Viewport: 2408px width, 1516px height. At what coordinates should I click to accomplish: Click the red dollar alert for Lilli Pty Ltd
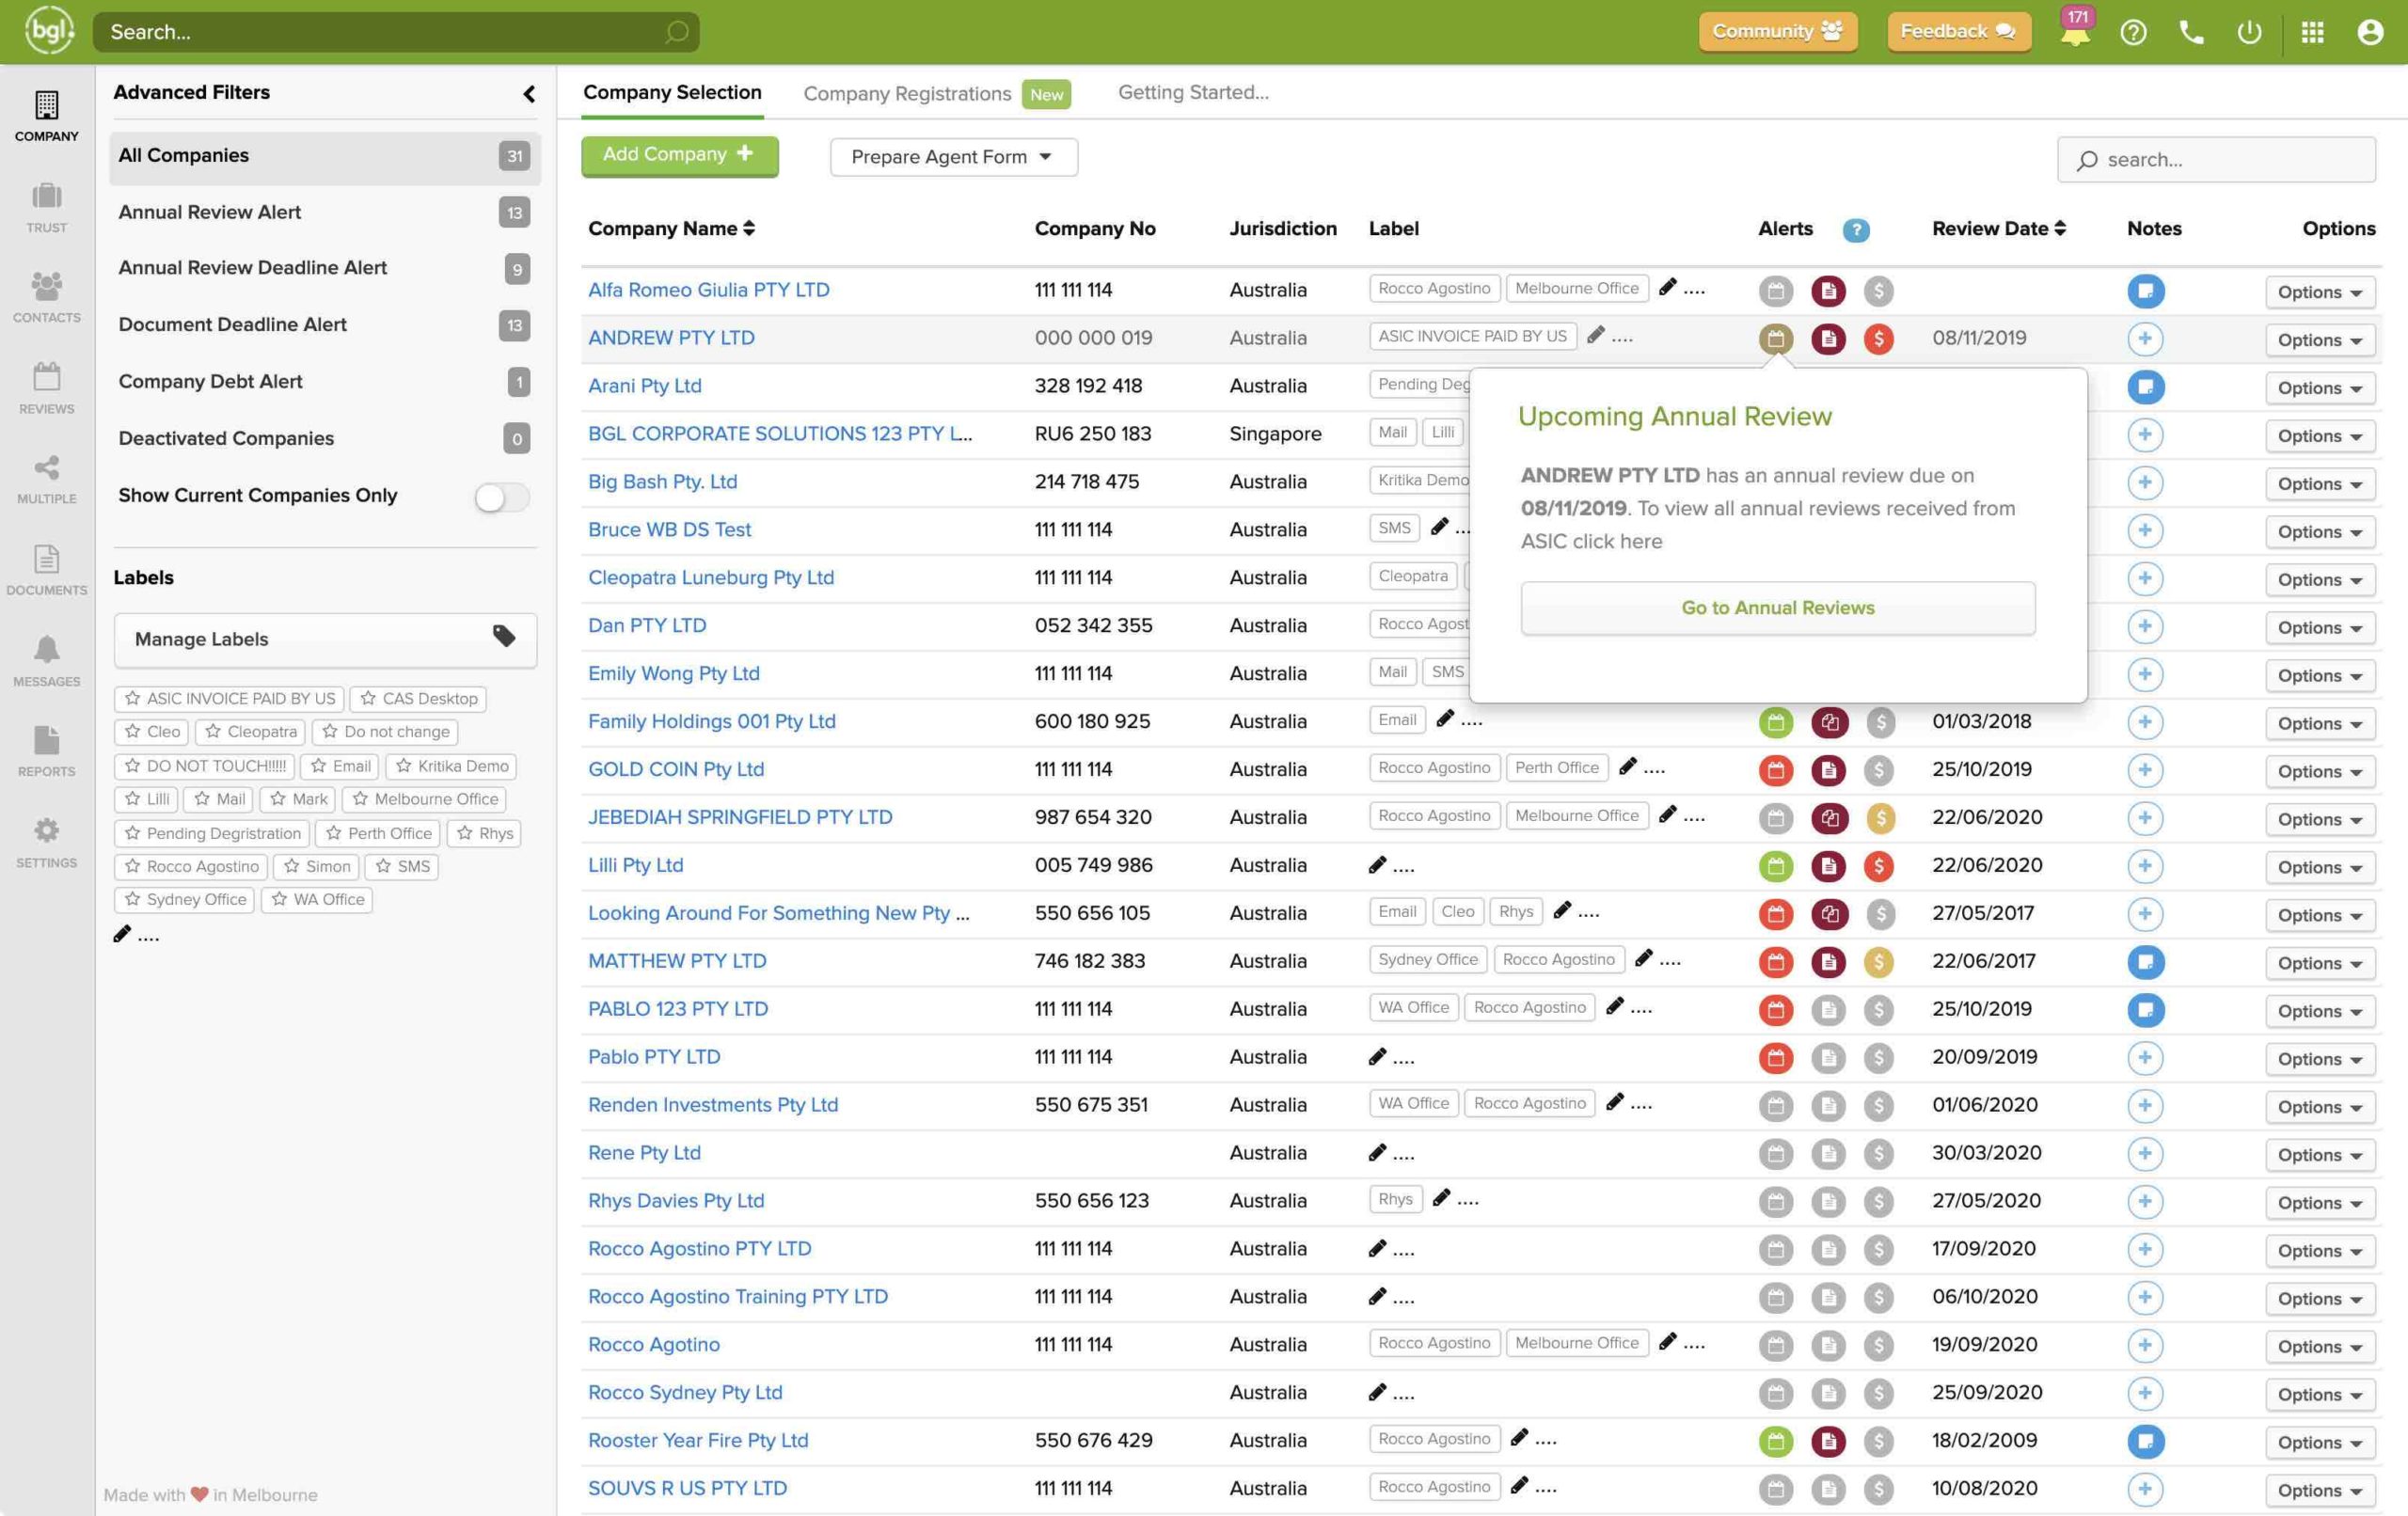point(1878,866)
